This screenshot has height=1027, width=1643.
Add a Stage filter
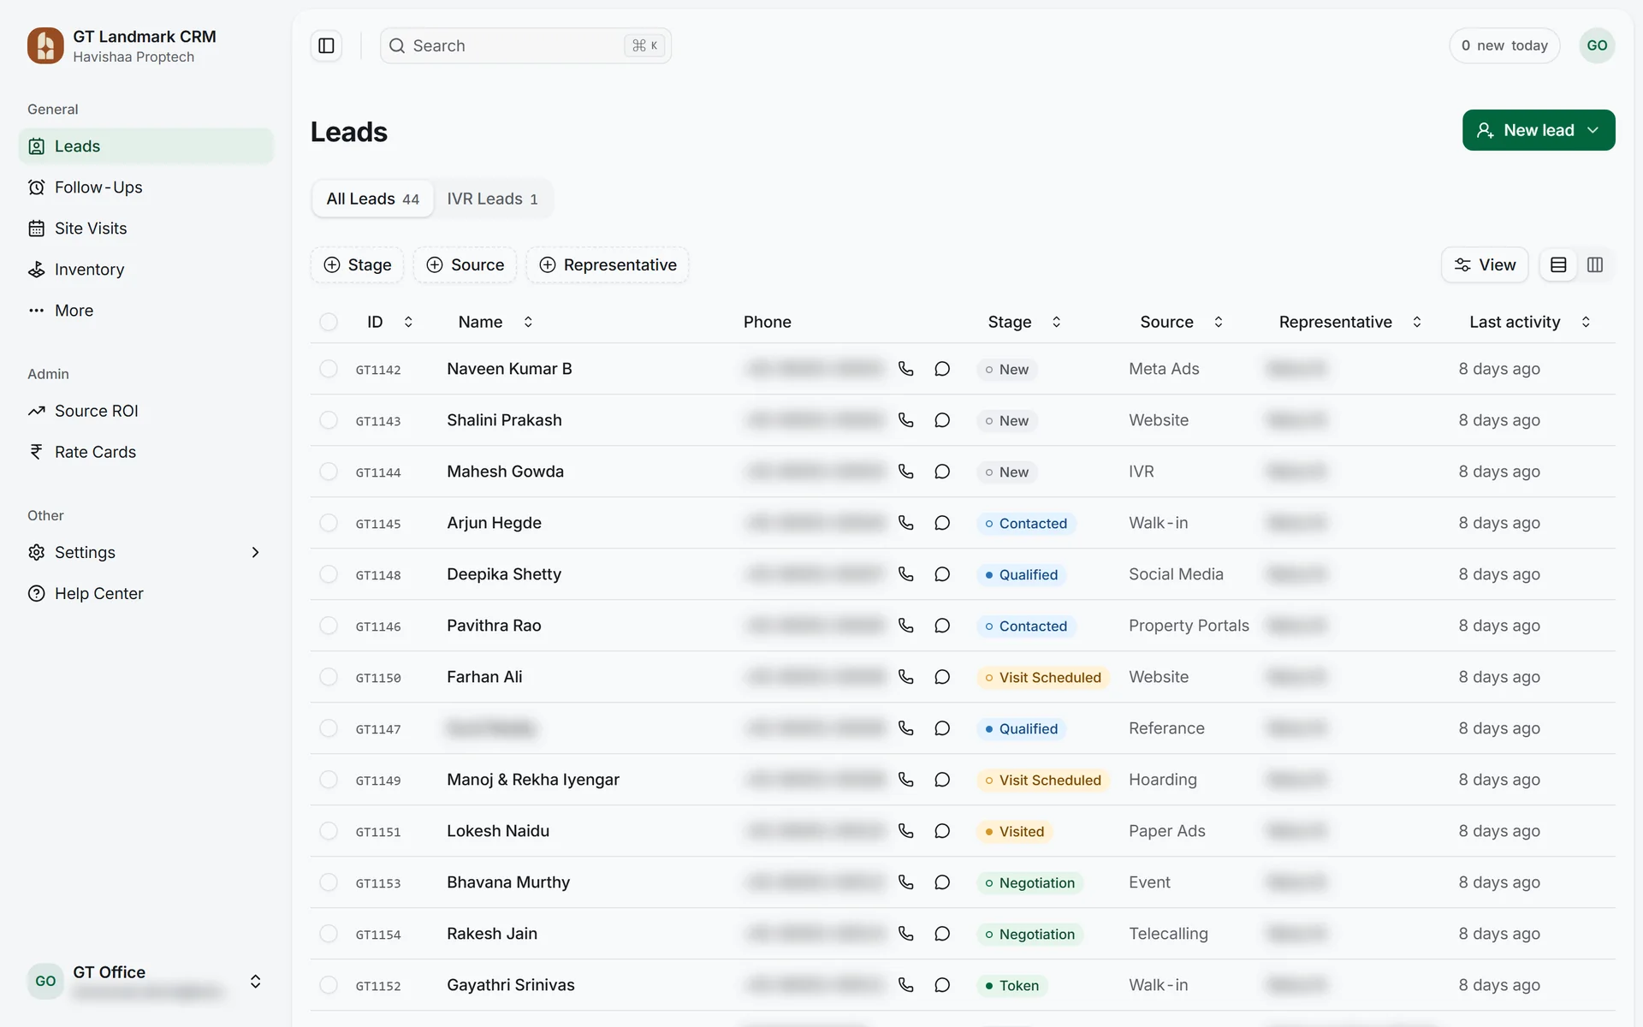point(358,265)
